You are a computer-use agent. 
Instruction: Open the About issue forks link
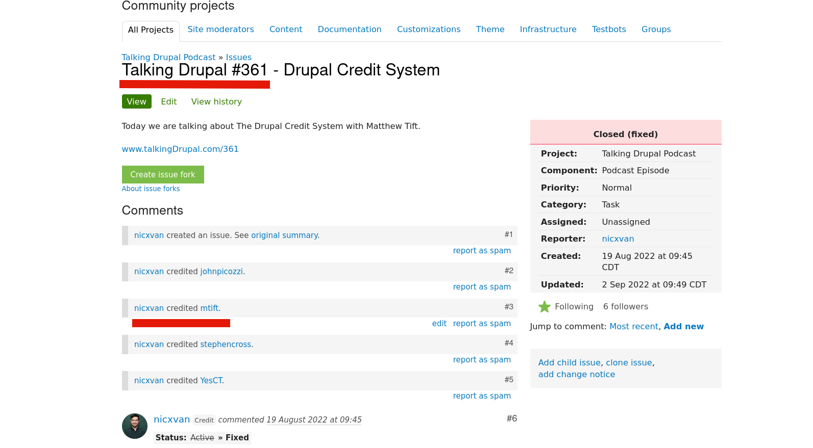point(151,189)
